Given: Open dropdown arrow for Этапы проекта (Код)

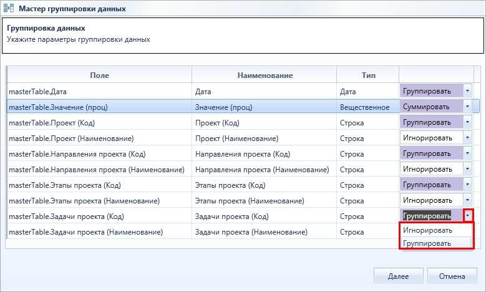Looking at the screenshot, I should coord(467,185).
